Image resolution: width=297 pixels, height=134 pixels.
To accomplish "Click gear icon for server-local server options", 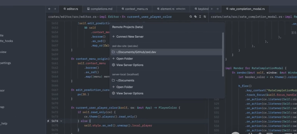I will click(x=114, y=93).
